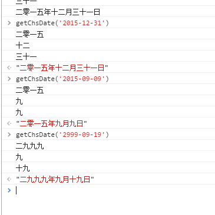
Task: Click the red "二九九九年九月十九日" return value
Action: 55,179
